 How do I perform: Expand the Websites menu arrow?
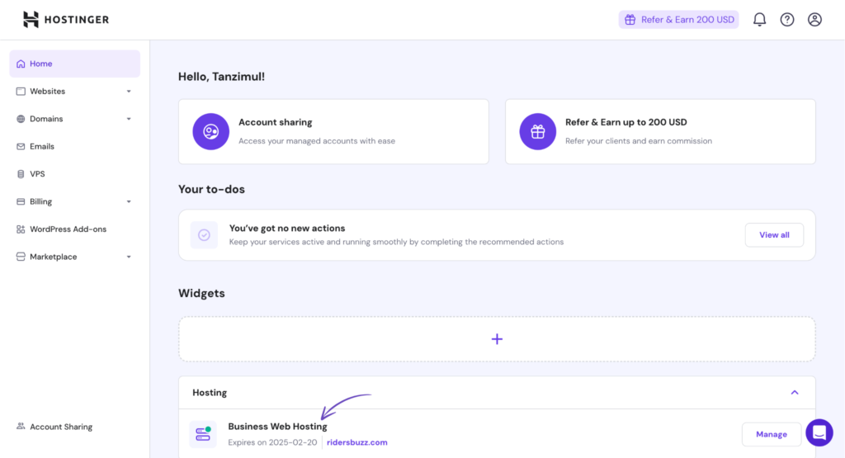coord(129,92)
